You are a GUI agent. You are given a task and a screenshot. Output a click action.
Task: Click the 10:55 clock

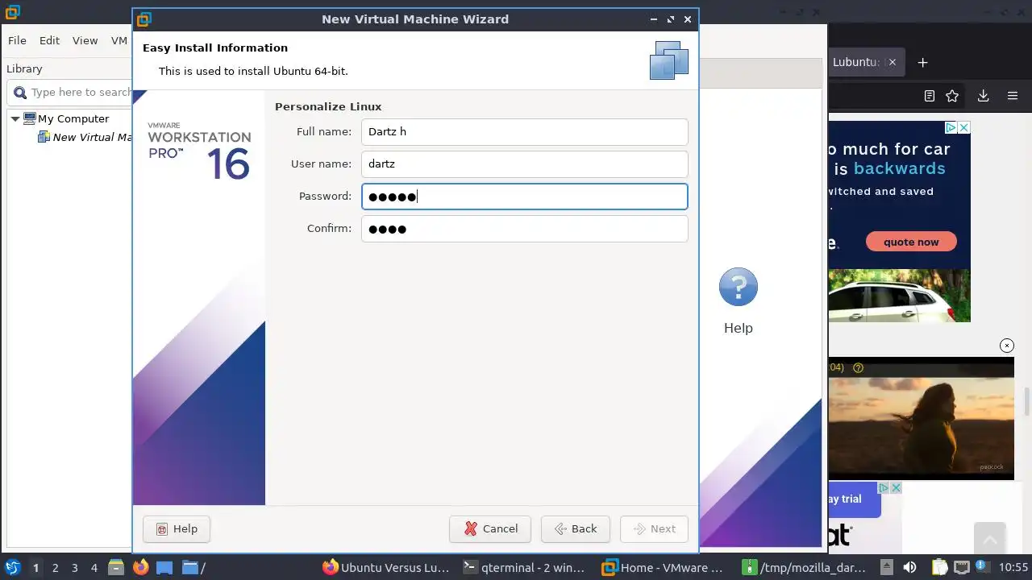pyautogui.click(x=1013, y=568)
